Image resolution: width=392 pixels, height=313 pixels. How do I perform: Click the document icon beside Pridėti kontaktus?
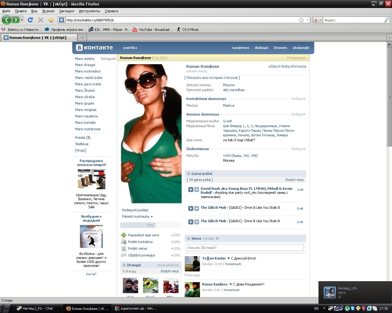pos(124,242)
